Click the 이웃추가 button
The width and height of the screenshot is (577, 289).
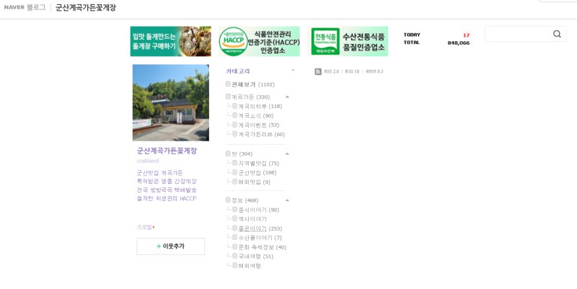[171, 246]
